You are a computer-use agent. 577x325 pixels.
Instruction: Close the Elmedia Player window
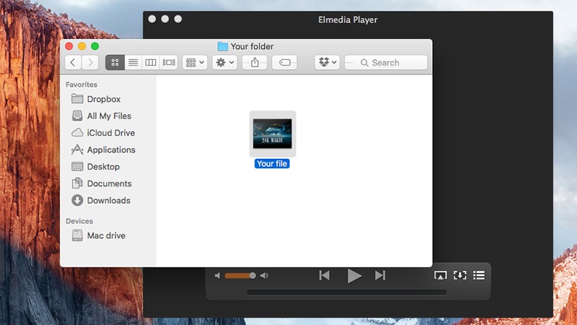pos(152,19)
